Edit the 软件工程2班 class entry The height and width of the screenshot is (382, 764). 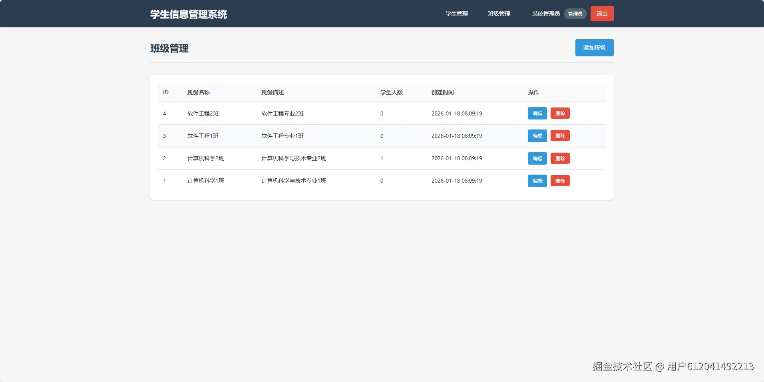(537, 113)
